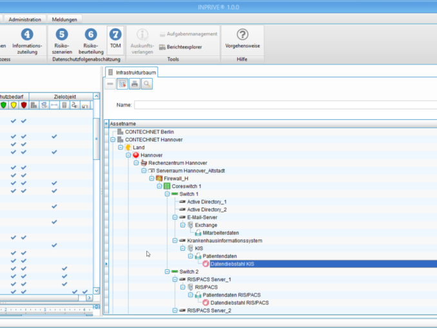437x328 pixels.
Task: Collapse the Switch 2 node
Action: coord(167,272)
